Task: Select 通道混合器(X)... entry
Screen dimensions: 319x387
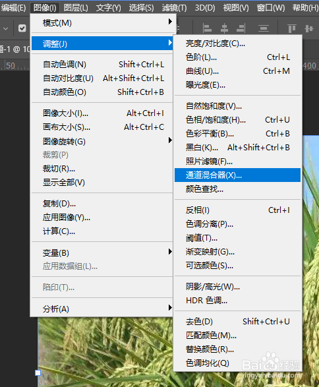Action: [x=237, y=175]
